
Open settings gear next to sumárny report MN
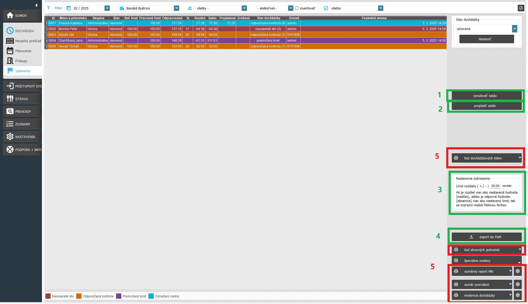pos(518,271)
